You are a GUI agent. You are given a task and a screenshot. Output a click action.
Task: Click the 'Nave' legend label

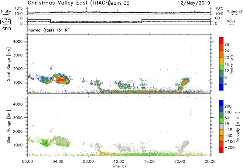tap(231, 21)
